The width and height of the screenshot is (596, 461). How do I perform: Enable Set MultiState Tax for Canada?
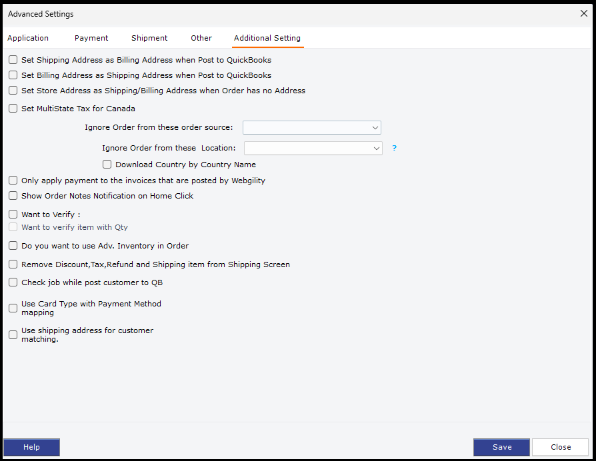13,109
